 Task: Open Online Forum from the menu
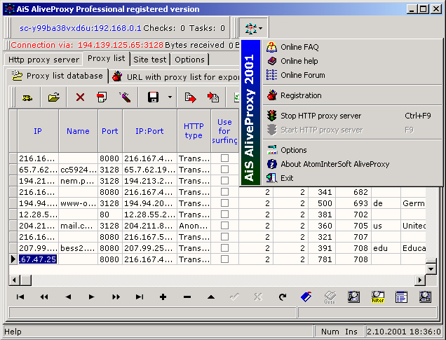pos(303,75)
